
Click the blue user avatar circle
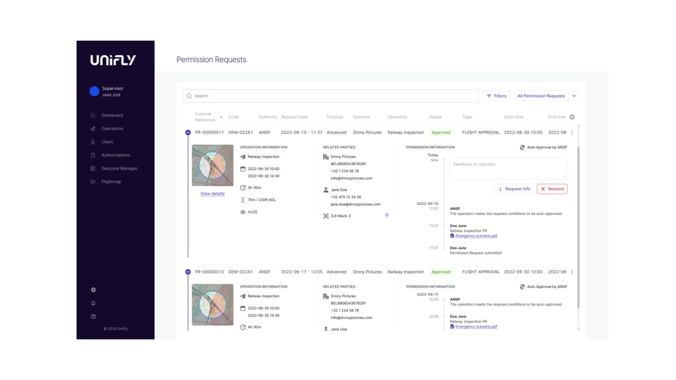[95, 91]
